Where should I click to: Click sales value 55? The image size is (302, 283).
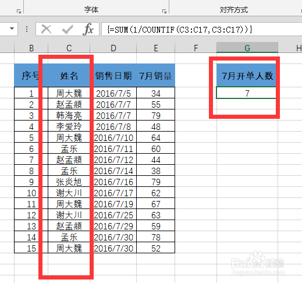pyautogui.click(x=156, y=104)
